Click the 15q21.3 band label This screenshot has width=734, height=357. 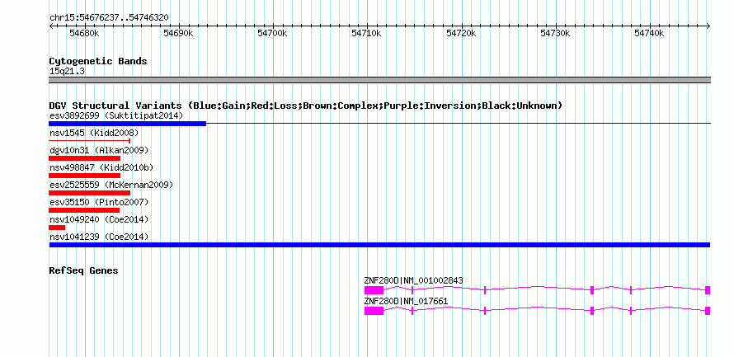click(x=67, y=72)
